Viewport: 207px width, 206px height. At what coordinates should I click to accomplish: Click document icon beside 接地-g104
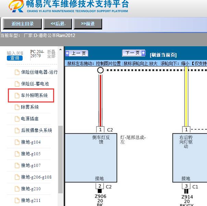(x=17, y=142)
